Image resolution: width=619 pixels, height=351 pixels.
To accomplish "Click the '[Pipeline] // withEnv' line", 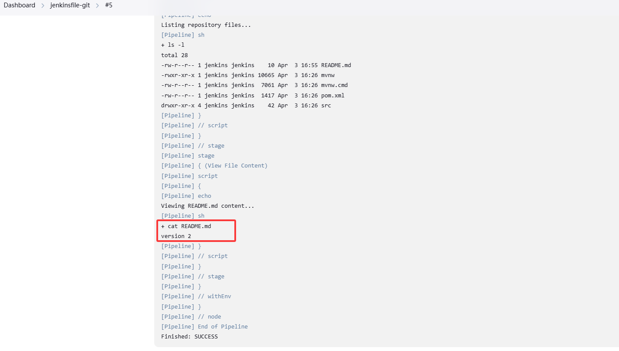I will 196,296.
